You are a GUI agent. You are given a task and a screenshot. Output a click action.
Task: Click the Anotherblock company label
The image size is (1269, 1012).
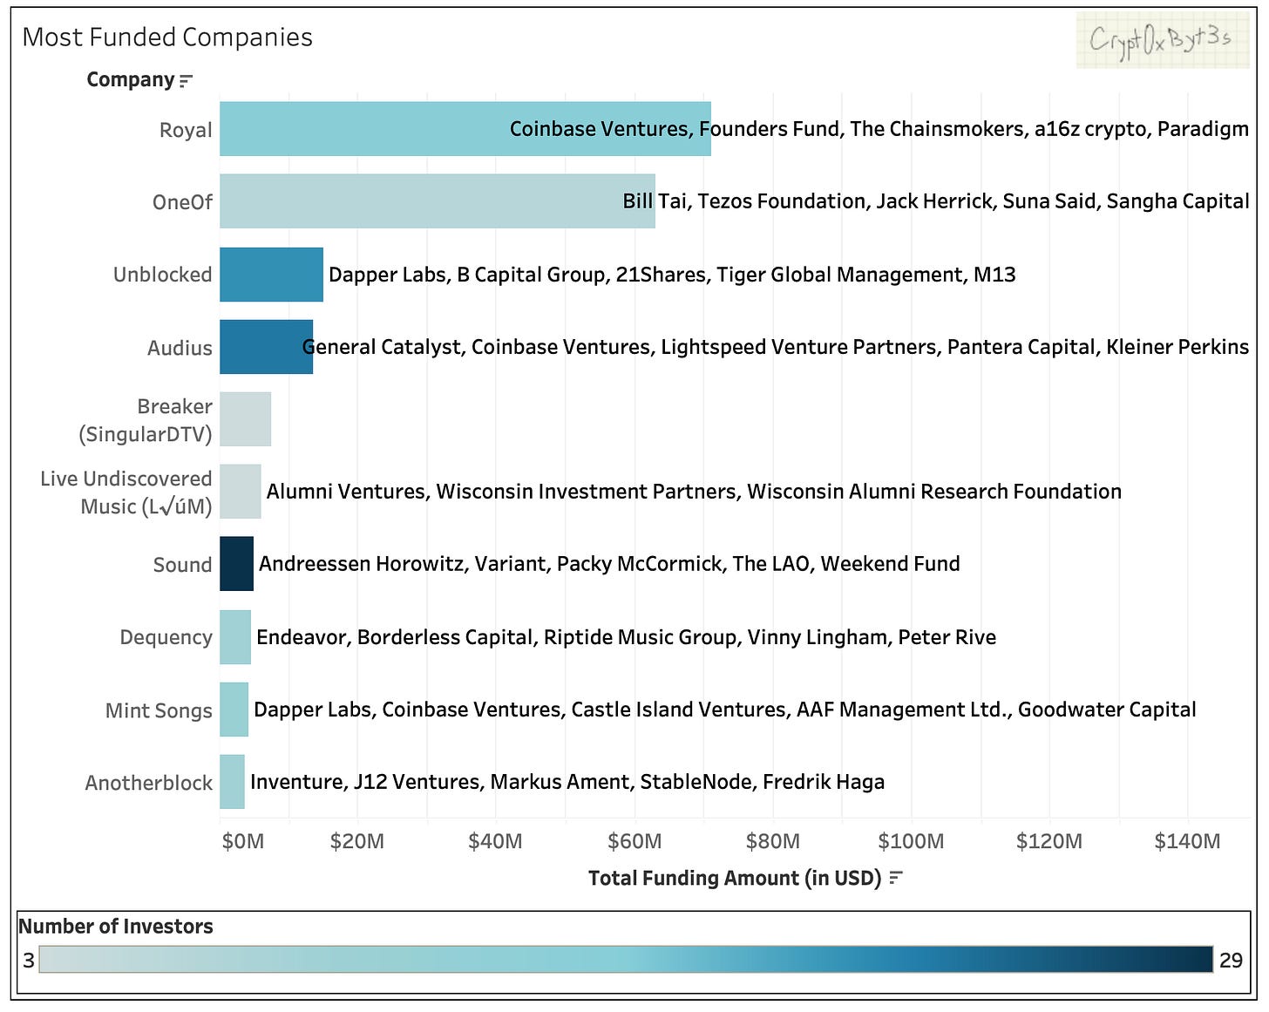coord(148,783)
